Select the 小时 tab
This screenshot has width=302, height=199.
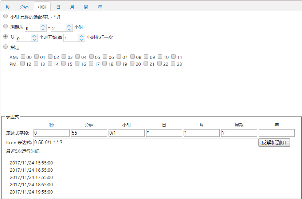[x=42, y=7]
